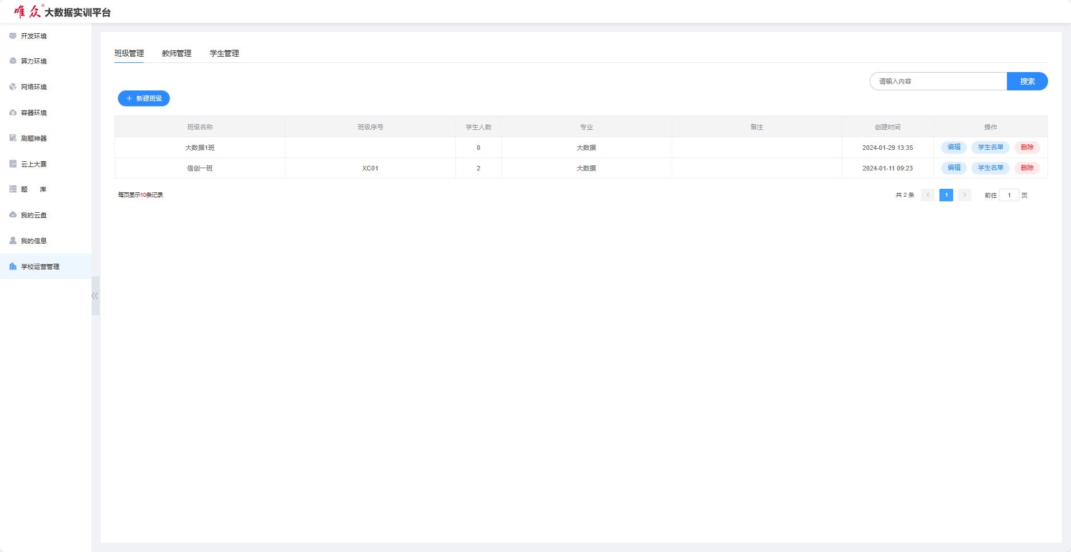Viewport: 1071px width, 552px height.
Task: Click the 开发环境 sidebar icon
Action: point(13,36)
